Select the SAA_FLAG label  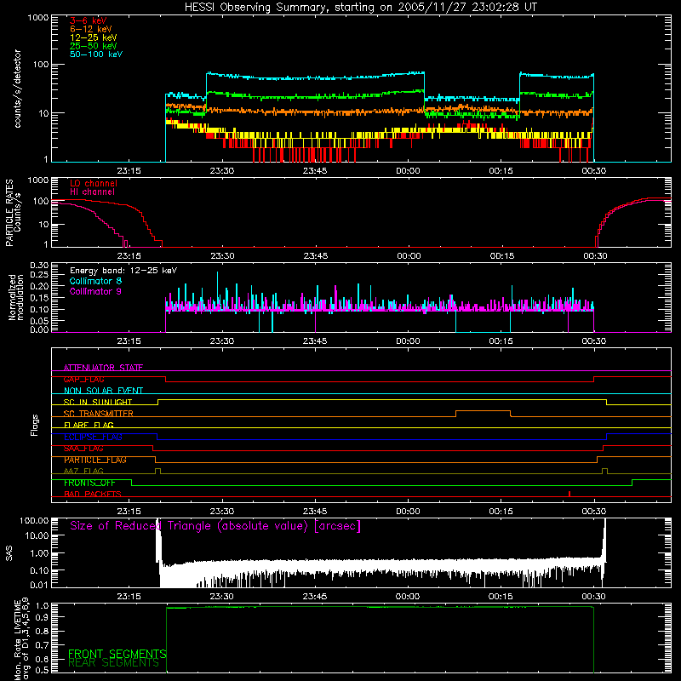coord(83,449)
